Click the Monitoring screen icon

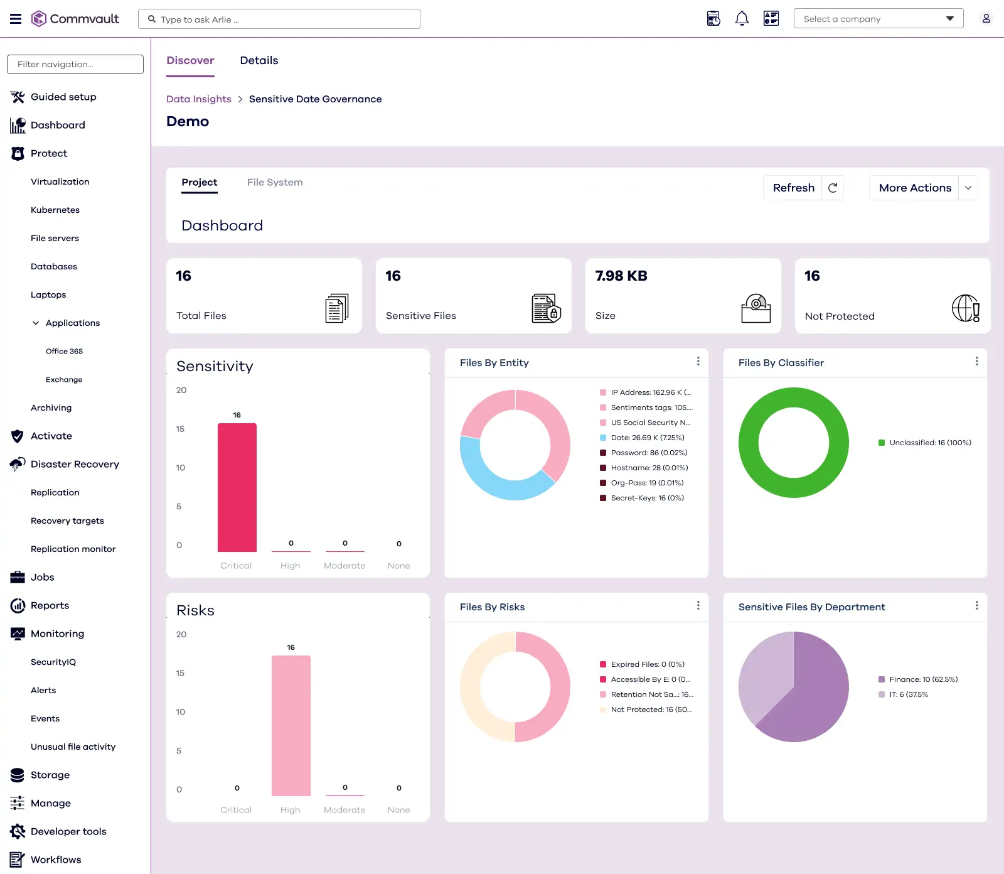(18, 634)
